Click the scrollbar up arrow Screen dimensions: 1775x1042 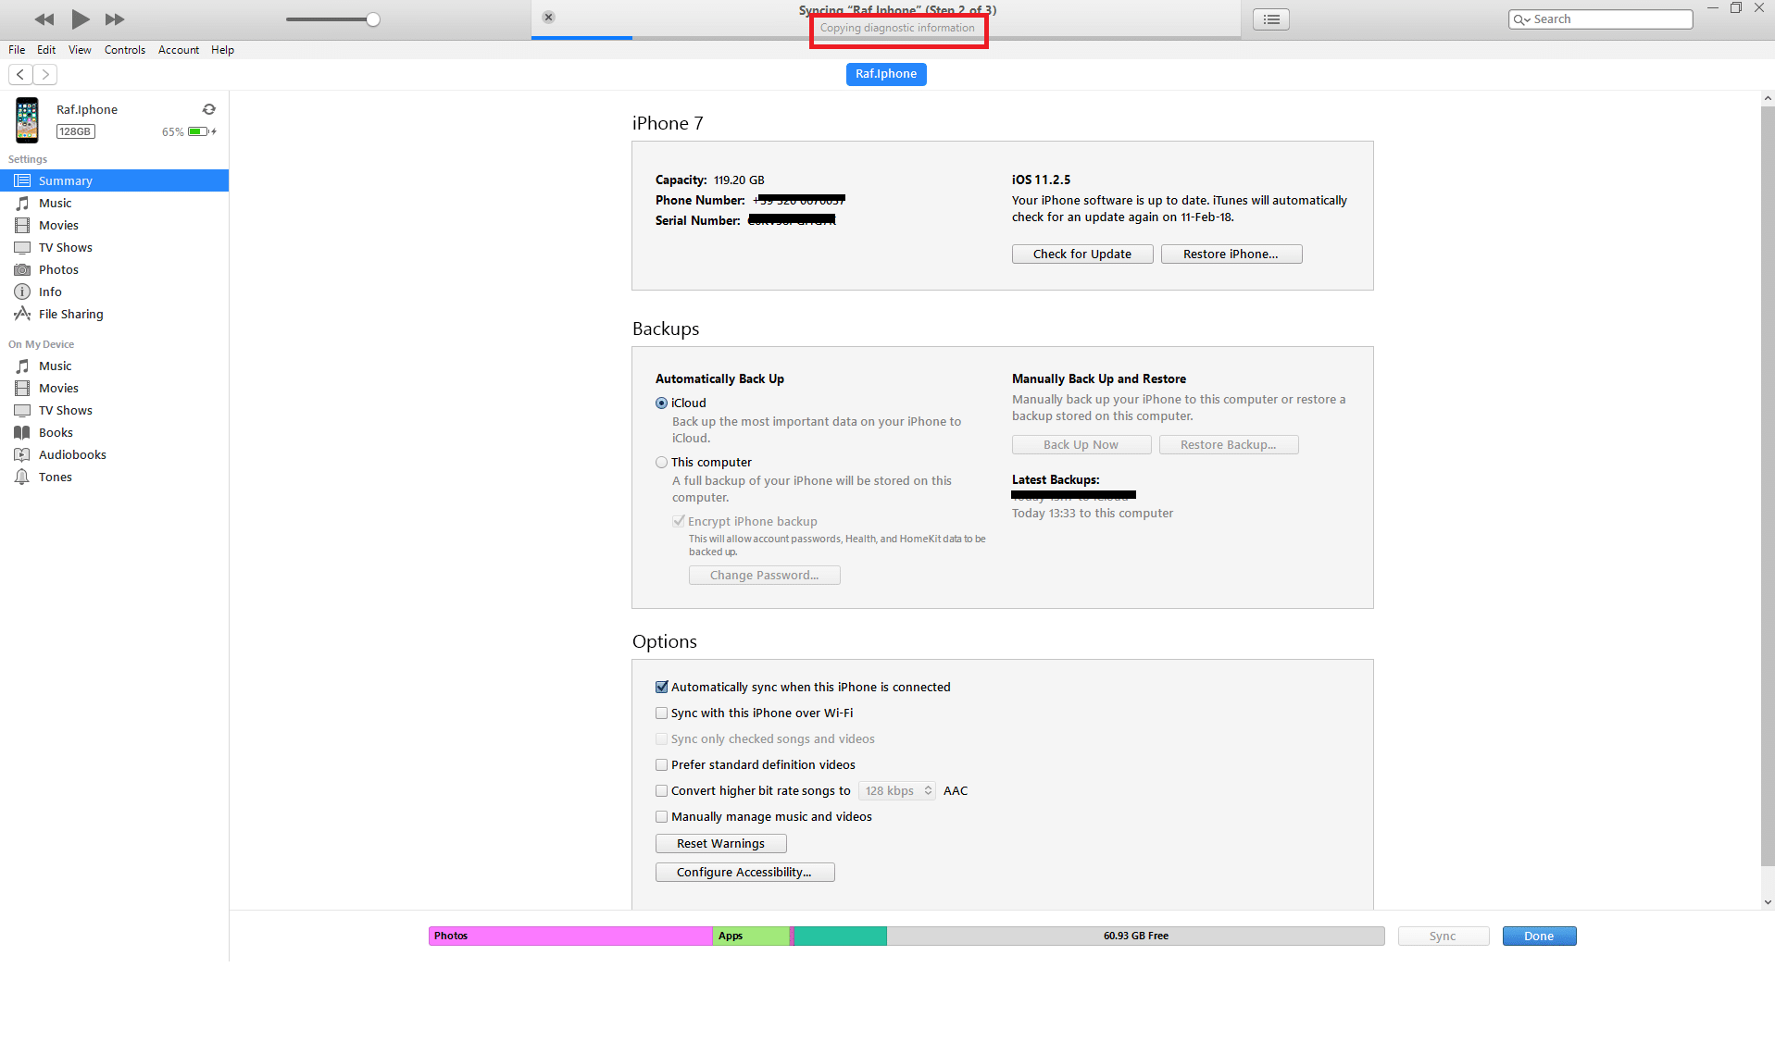pos(1768,97)
